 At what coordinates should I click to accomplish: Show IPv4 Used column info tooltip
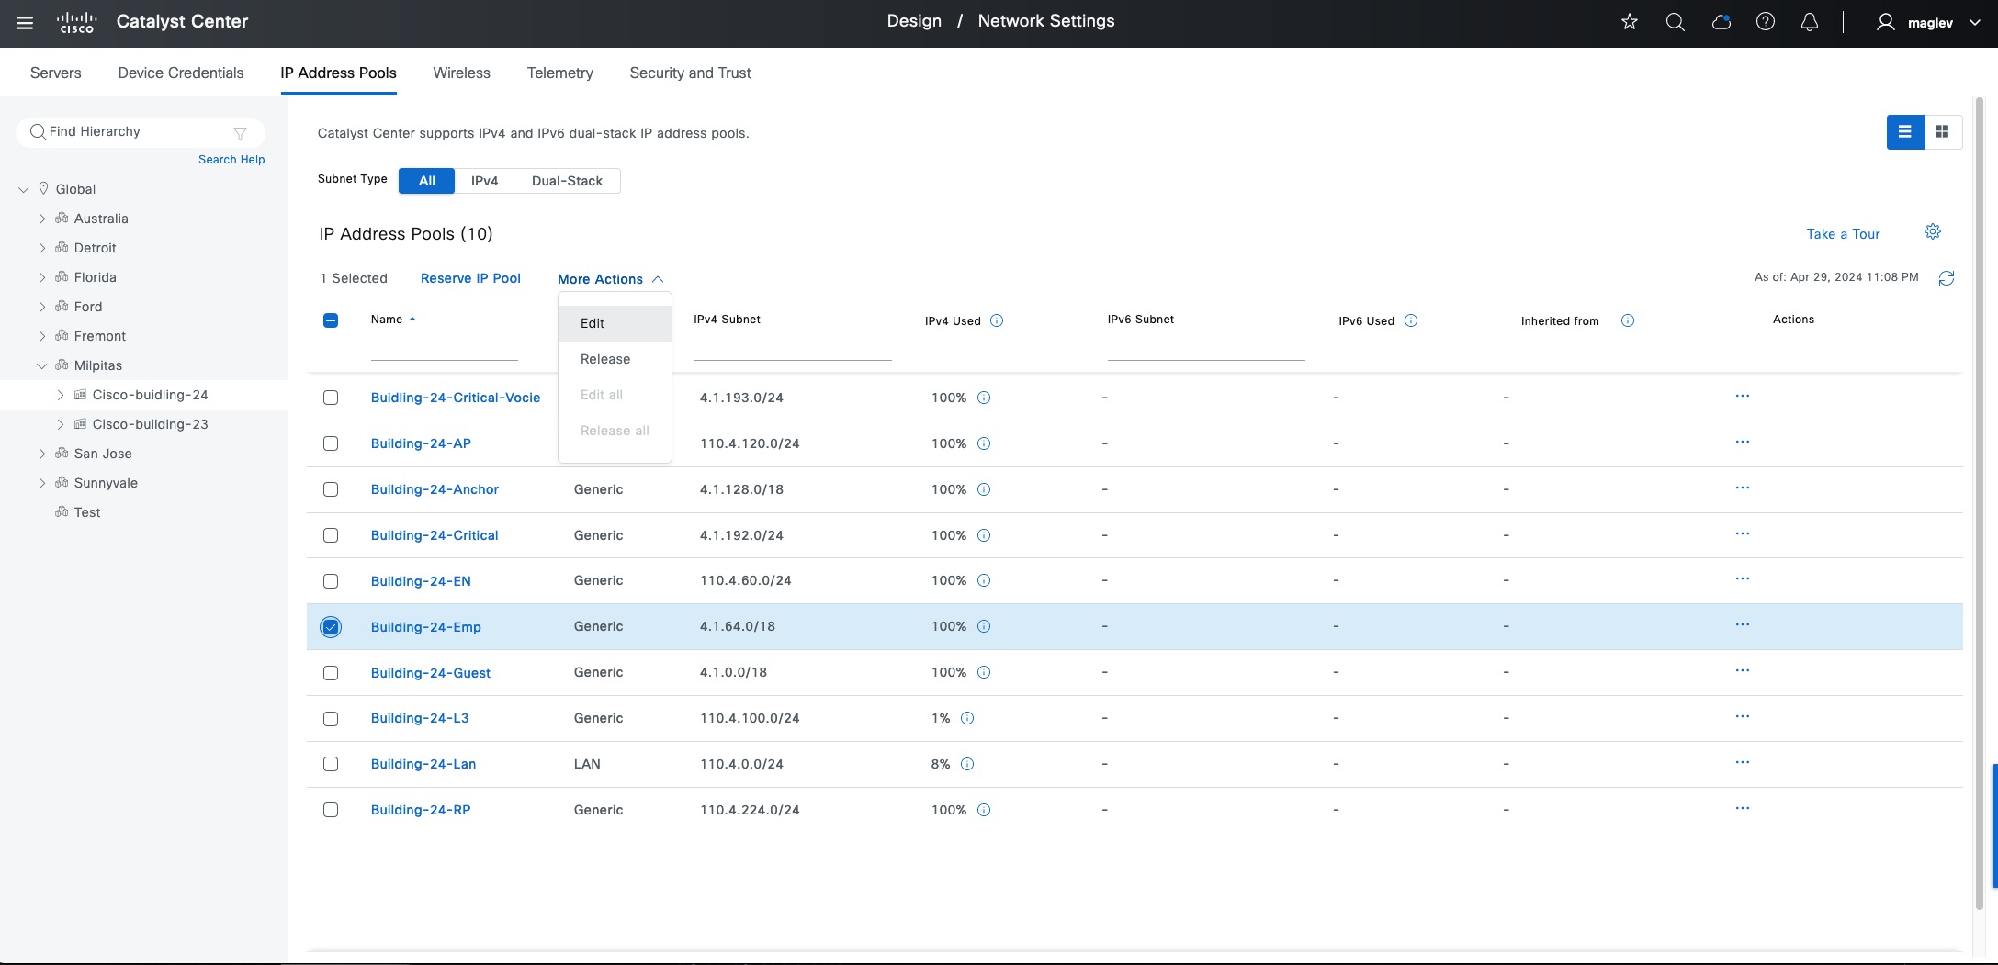[997, 320]
